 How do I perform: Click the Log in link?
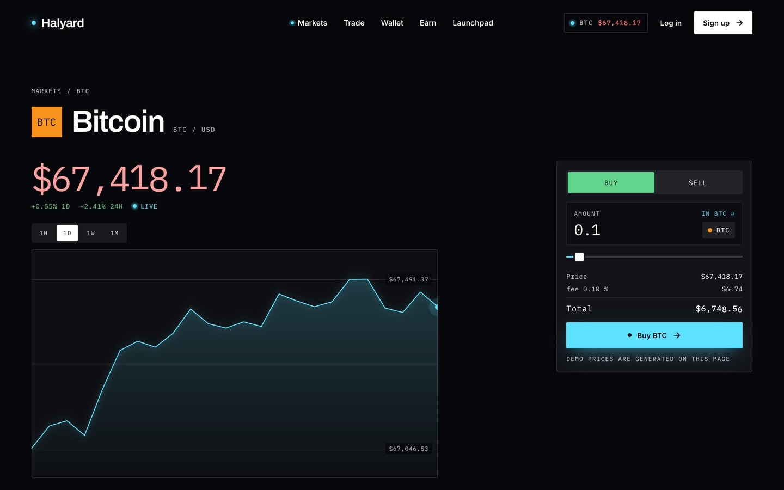click(x=671, y=23)
